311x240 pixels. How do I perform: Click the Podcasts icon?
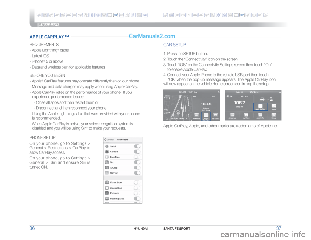pos(107,193)
